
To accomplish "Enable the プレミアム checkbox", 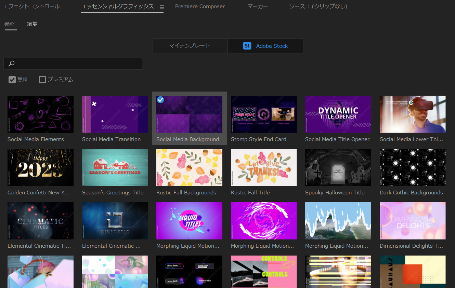I will [x=42, y=80].
